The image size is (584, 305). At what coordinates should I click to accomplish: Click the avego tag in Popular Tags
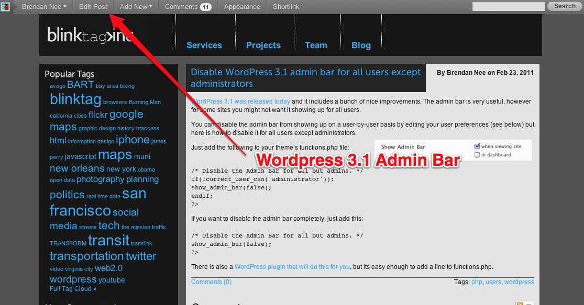[x=58, y=86]
